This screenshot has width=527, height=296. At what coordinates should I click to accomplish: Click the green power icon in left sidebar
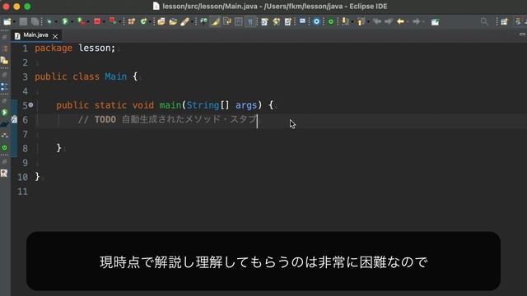[x=4, y=148]
